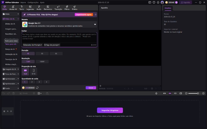The width and height of the screenshot is (207, 129).
Task: Click the undo icon in timeline toolbar
Action: (x=4, y=93)
